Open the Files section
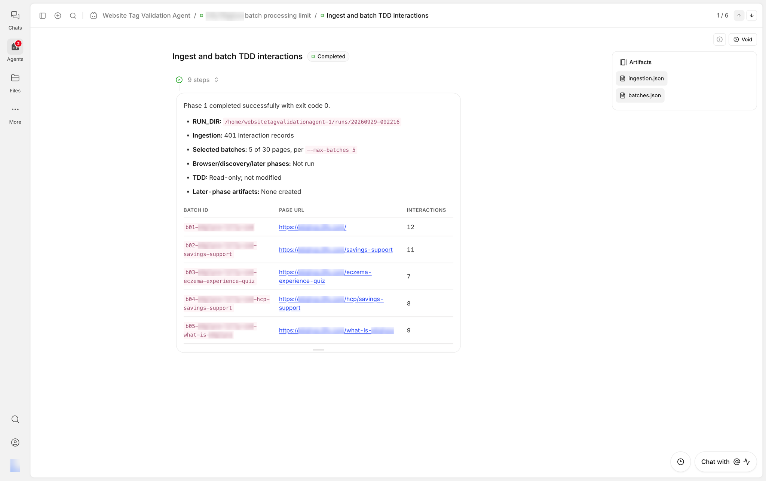Viewport: 766px width, 481px height. point(15,83)
